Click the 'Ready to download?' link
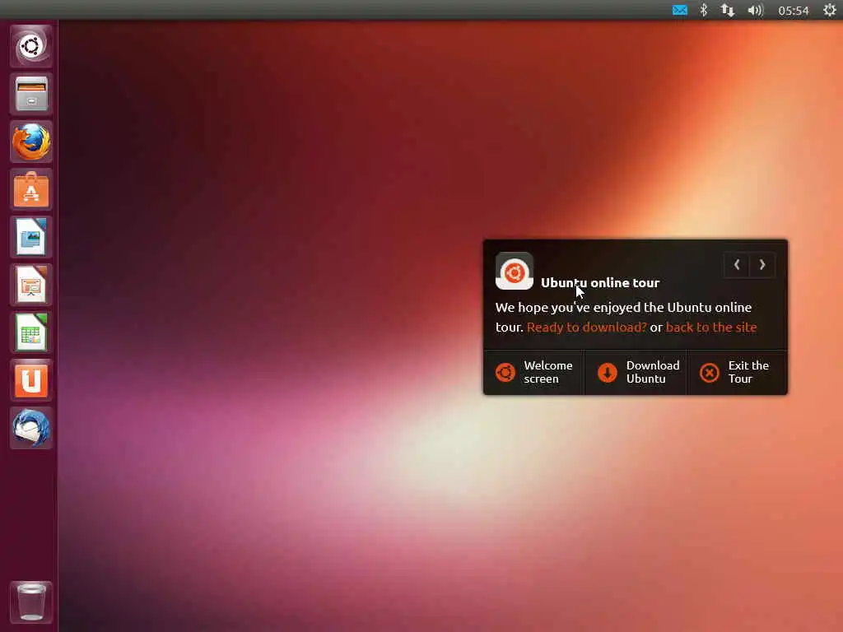843x632 pixels. (586, 328)
